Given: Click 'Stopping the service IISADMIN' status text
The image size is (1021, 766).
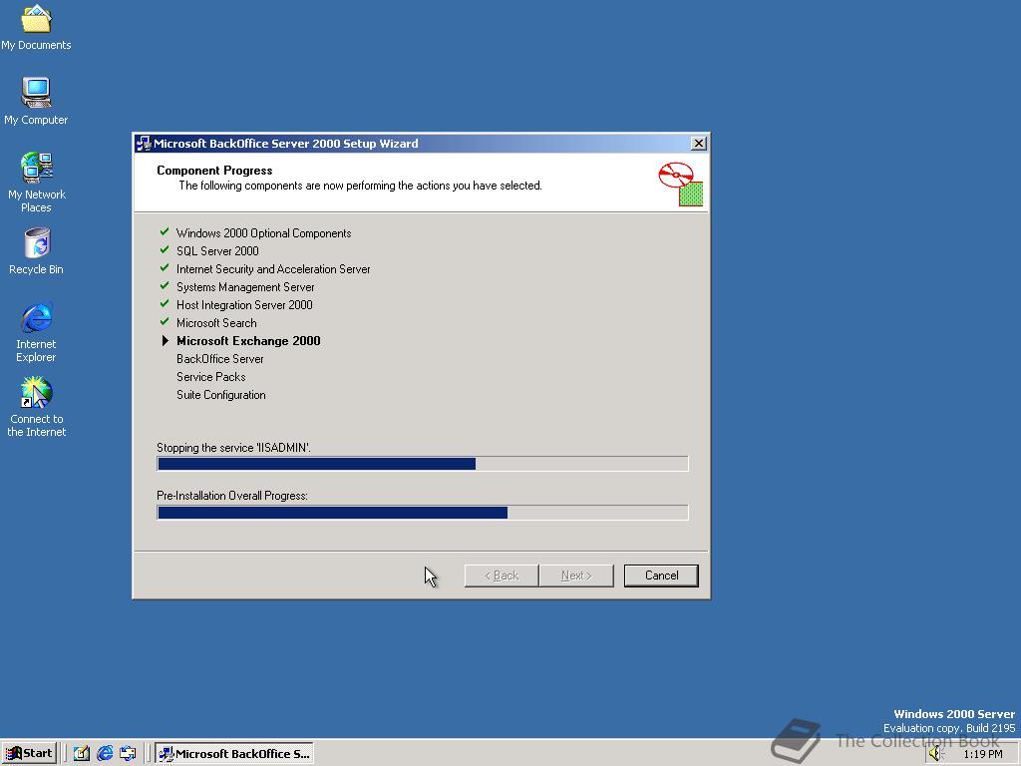Looking at the screenshot, I should tap(233, 448).
